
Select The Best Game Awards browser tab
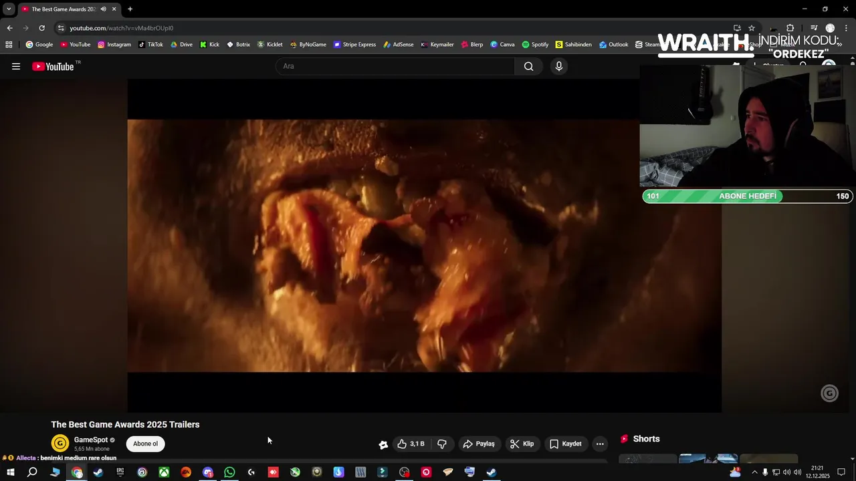point(70,9)
